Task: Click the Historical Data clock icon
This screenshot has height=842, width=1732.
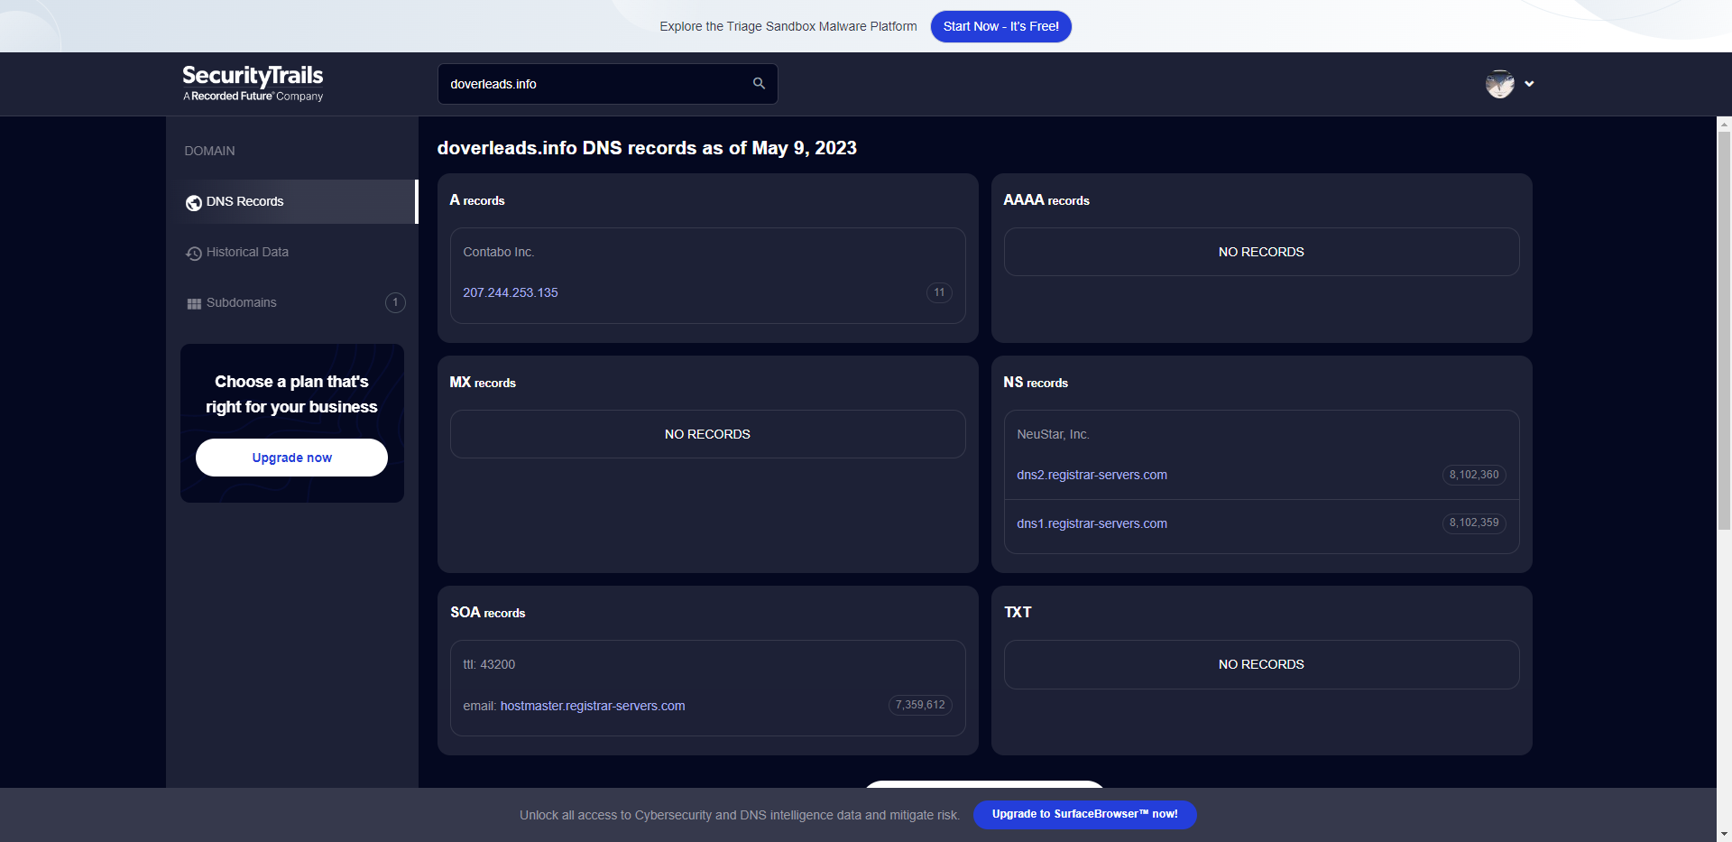Action: coord(194,254)
